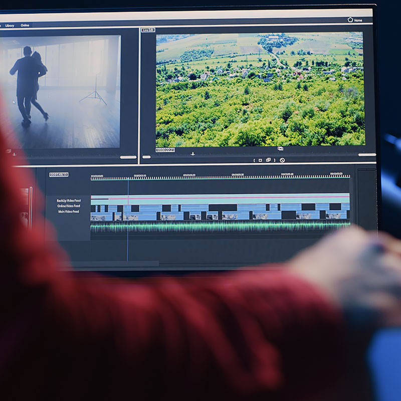Select the BackUp Video Feed track label
This screenshot has width=401, height=401.
click(x=69, y=200)
